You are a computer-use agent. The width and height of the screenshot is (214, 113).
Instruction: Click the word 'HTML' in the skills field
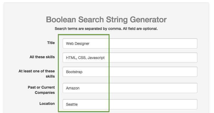tap(71, 58)
